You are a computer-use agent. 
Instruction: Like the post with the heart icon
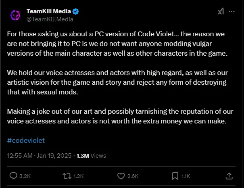[x=121, y=176]
